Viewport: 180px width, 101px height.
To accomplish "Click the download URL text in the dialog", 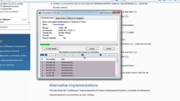I will [64, 22].
